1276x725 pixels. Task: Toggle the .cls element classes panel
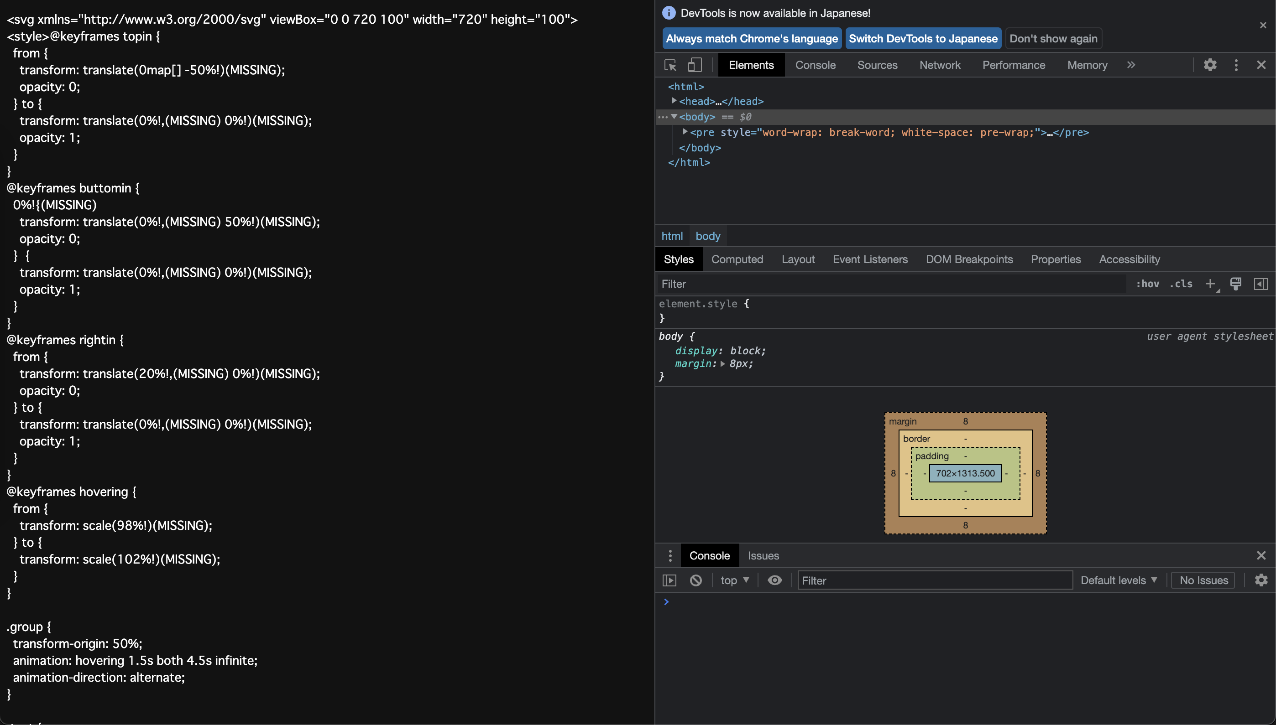pos(1181,284)
